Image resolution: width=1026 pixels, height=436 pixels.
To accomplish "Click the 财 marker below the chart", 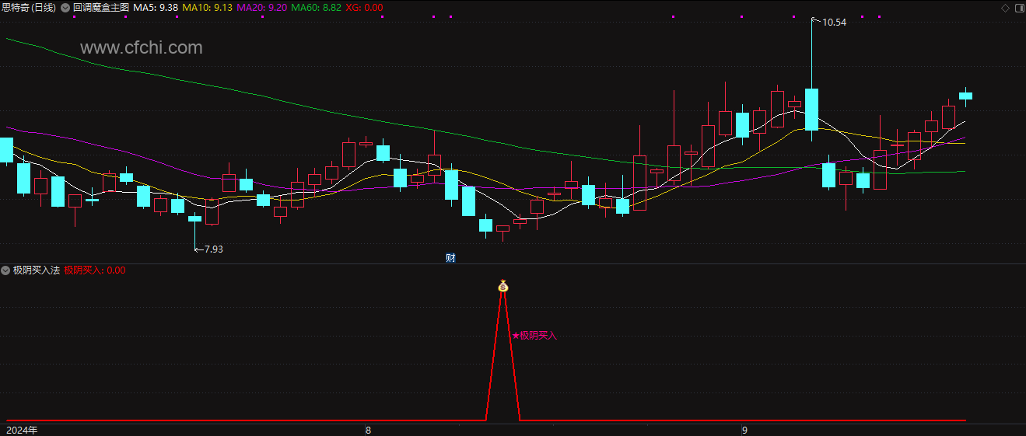I will (x=450, y=258).
